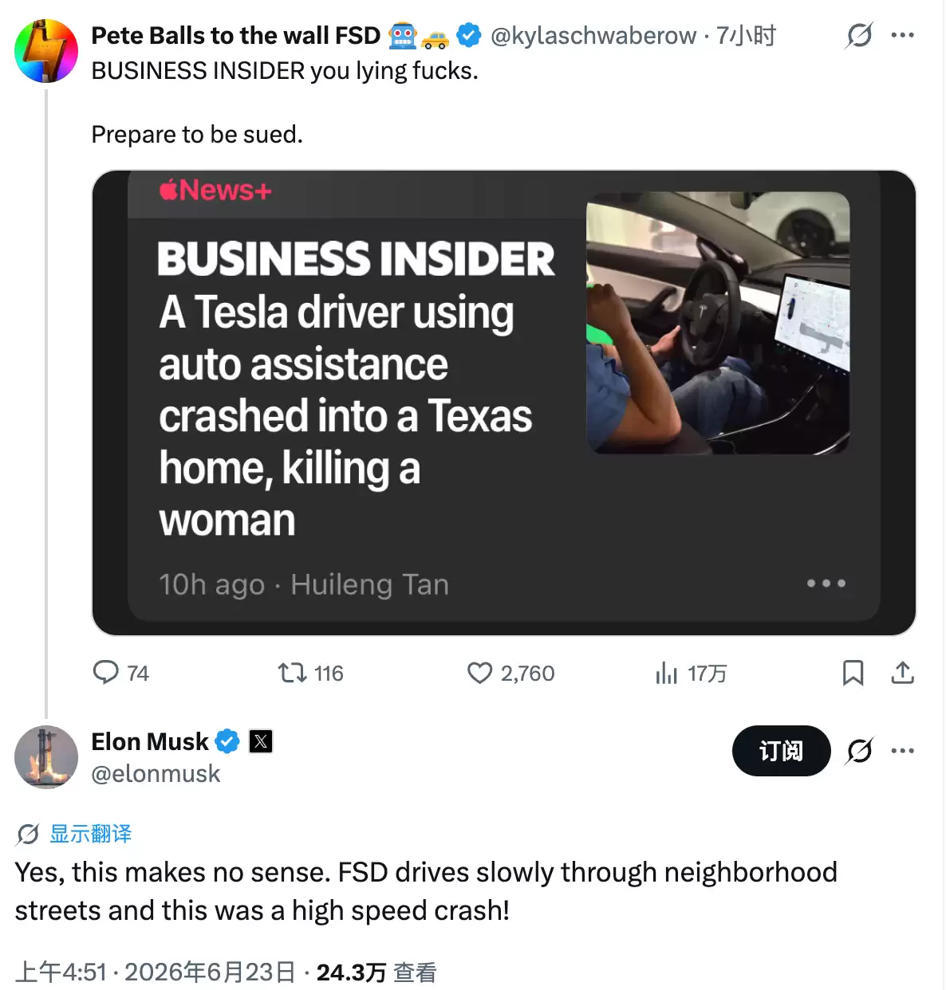The height and width of the screenshot is (990, 946).
Task: Open the @elonmusk profile handle
Action: (x=156, y=774)
